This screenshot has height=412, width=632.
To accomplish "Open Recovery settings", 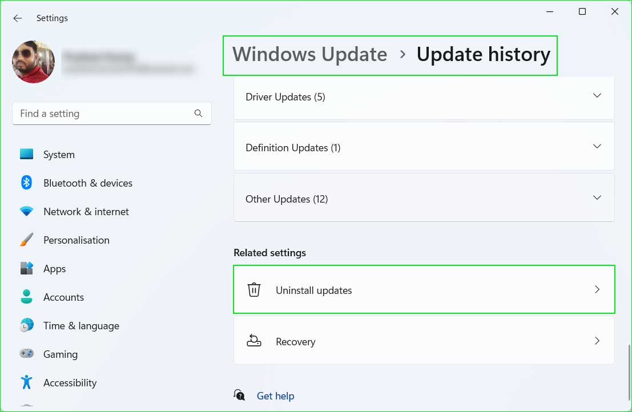I will coord(424,341).
